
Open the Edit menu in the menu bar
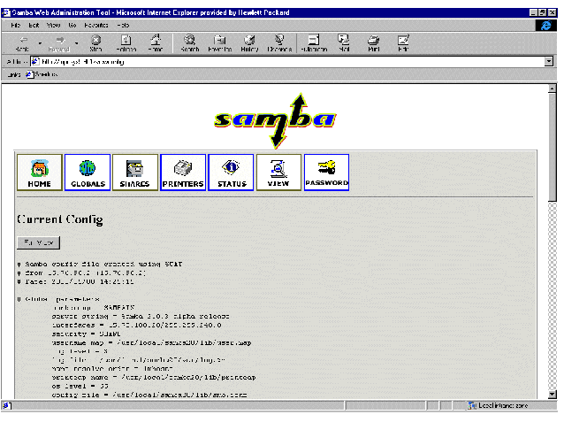coord(34,25)
